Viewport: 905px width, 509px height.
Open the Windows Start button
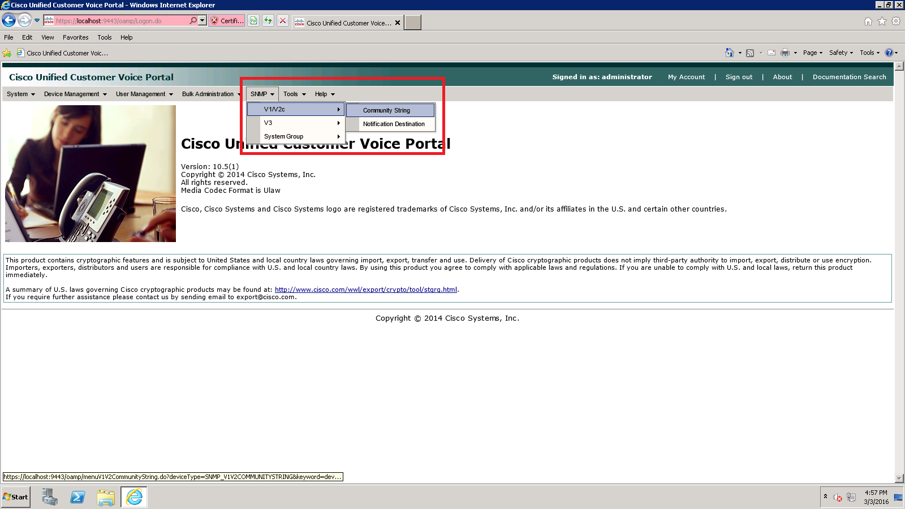[x=16, y=497]
